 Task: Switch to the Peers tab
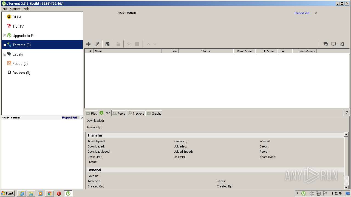tap(119, 113)
